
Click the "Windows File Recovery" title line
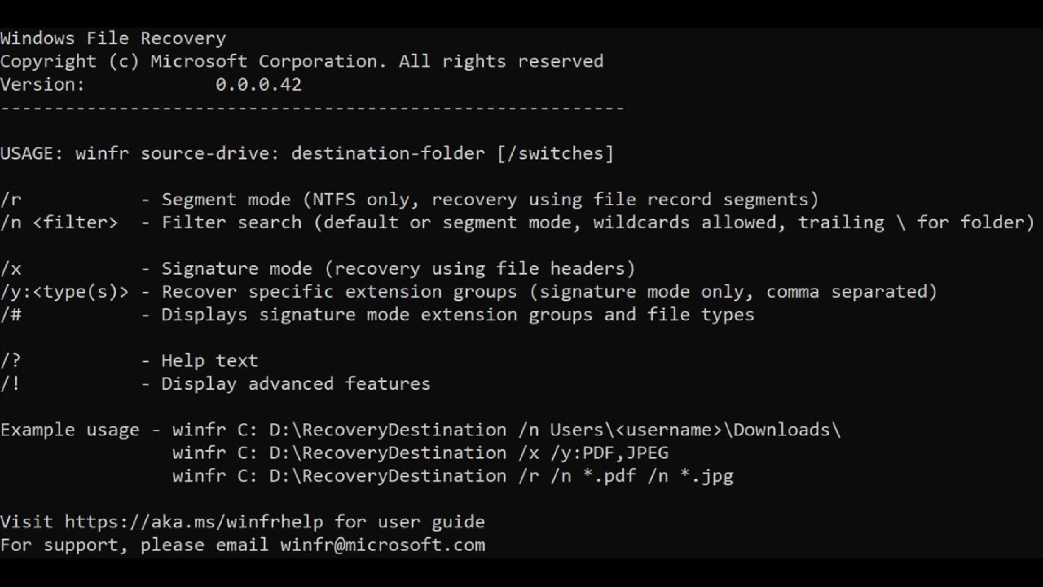click(x=113, y=38)
